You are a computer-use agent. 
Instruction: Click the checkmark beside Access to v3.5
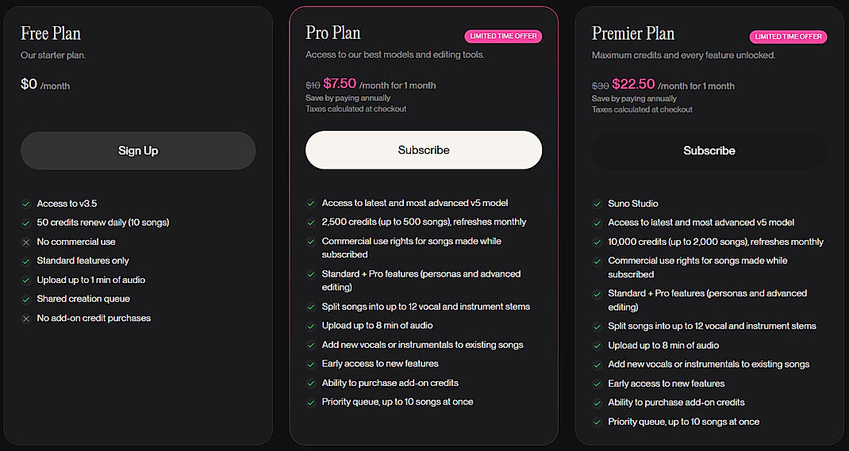coord(26,204)
